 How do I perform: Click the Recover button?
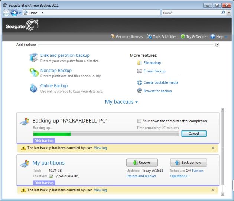[x=142, y=163]
